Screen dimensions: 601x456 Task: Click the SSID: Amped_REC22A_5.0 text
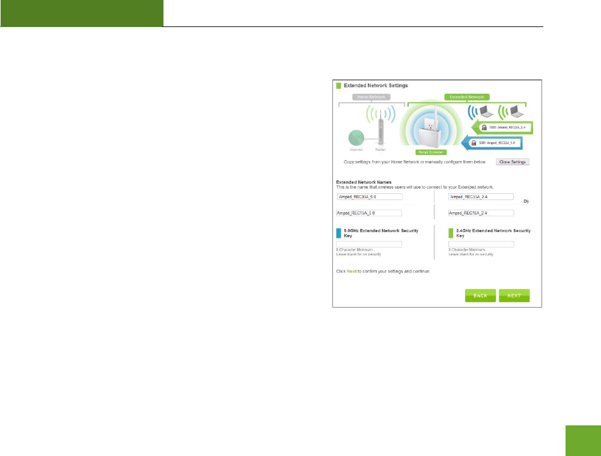497,142
